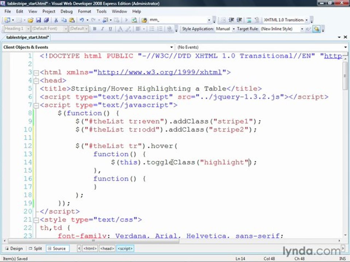Open the Debug menu
Viewport: 350px width, 262px height.
tap(66, 11)
